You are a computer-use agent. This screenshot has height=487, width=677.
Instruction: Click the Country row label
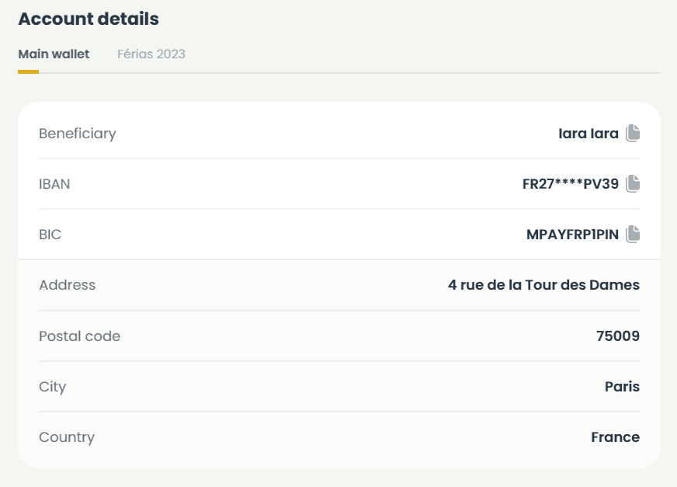click(x=67, y=437)
